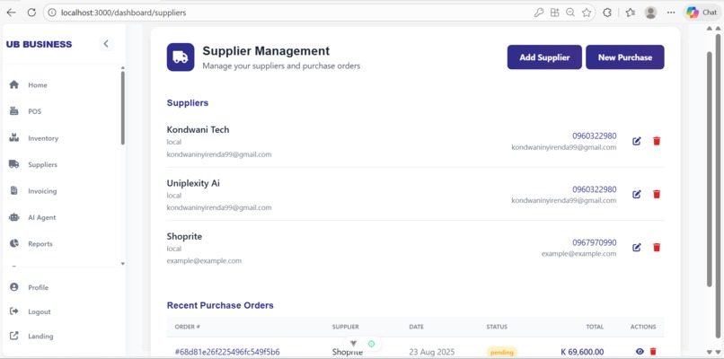Click the K 69,600.00 total
724x359 pixels.
tap(582, 352)
